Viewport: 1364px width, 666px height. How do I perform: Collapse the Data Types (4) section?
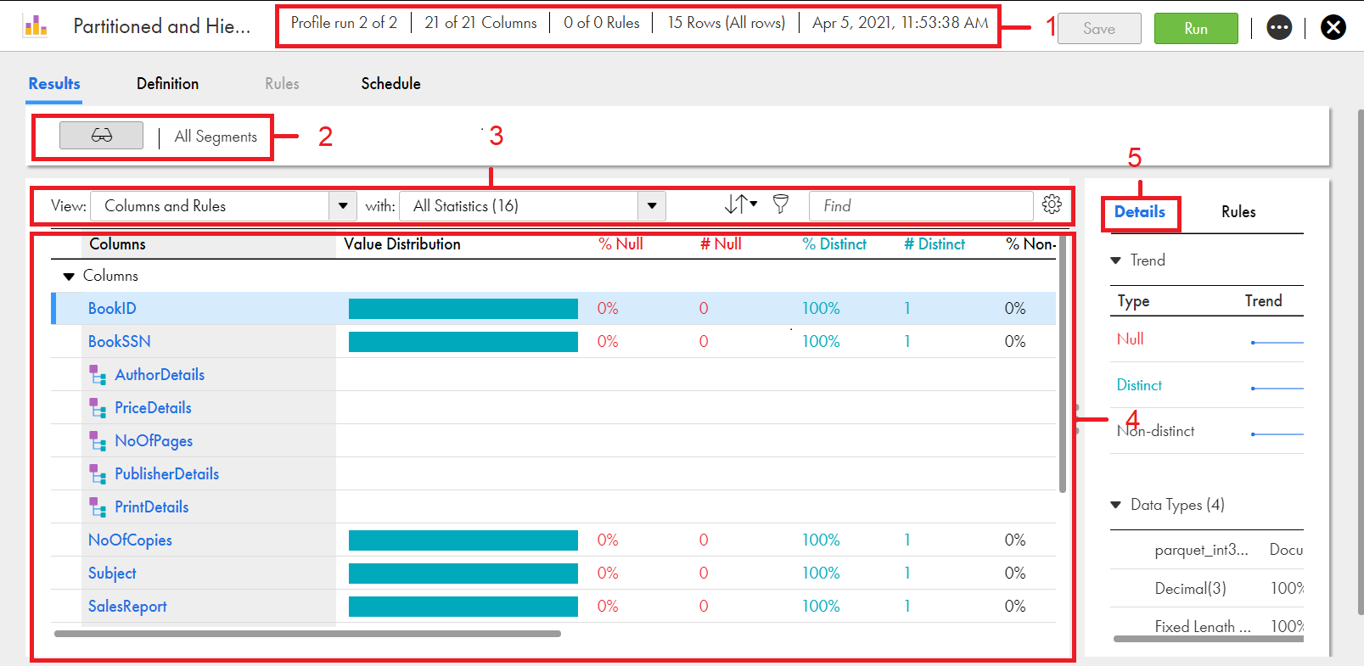pos(1116,506)
